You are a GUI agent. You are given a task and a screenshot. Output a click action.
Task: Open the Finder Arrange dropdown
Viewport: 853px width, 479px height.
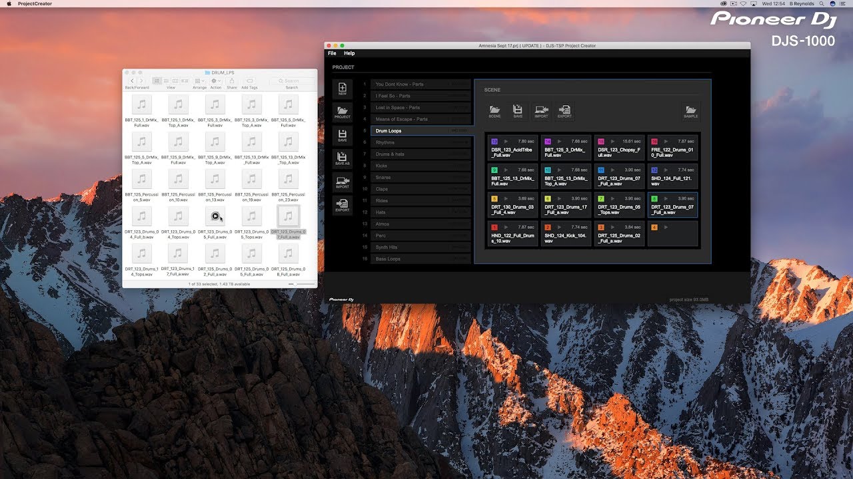199,80
